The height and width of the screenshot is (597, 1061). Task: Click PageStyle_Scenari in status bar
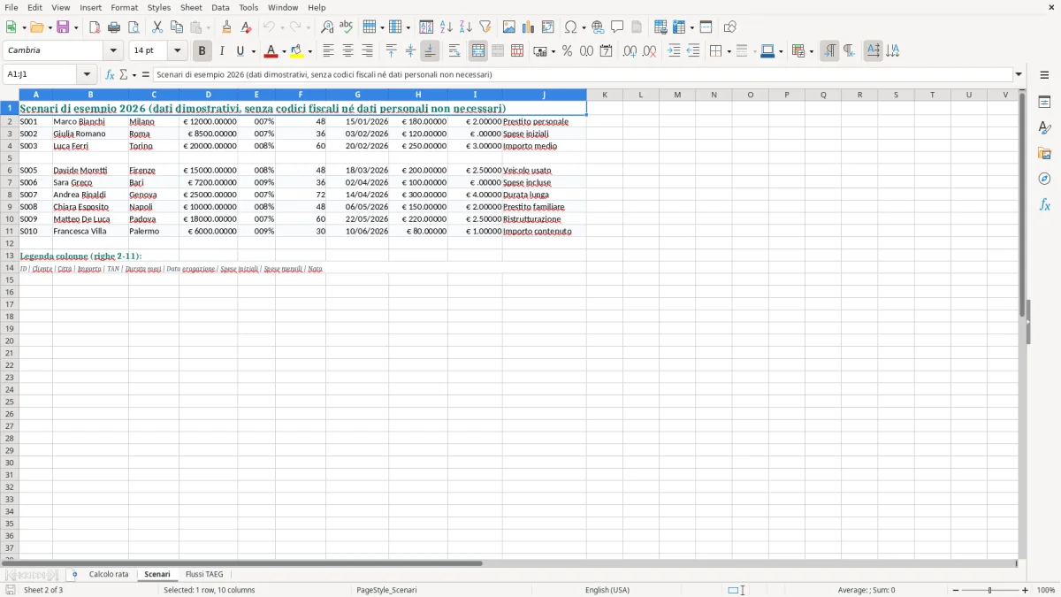(x=386, y=590)
